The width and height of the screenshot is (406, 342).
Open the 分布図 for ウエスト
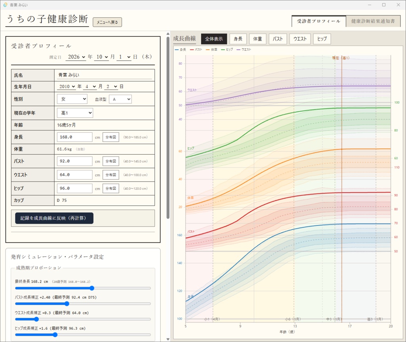coord(111,175)
